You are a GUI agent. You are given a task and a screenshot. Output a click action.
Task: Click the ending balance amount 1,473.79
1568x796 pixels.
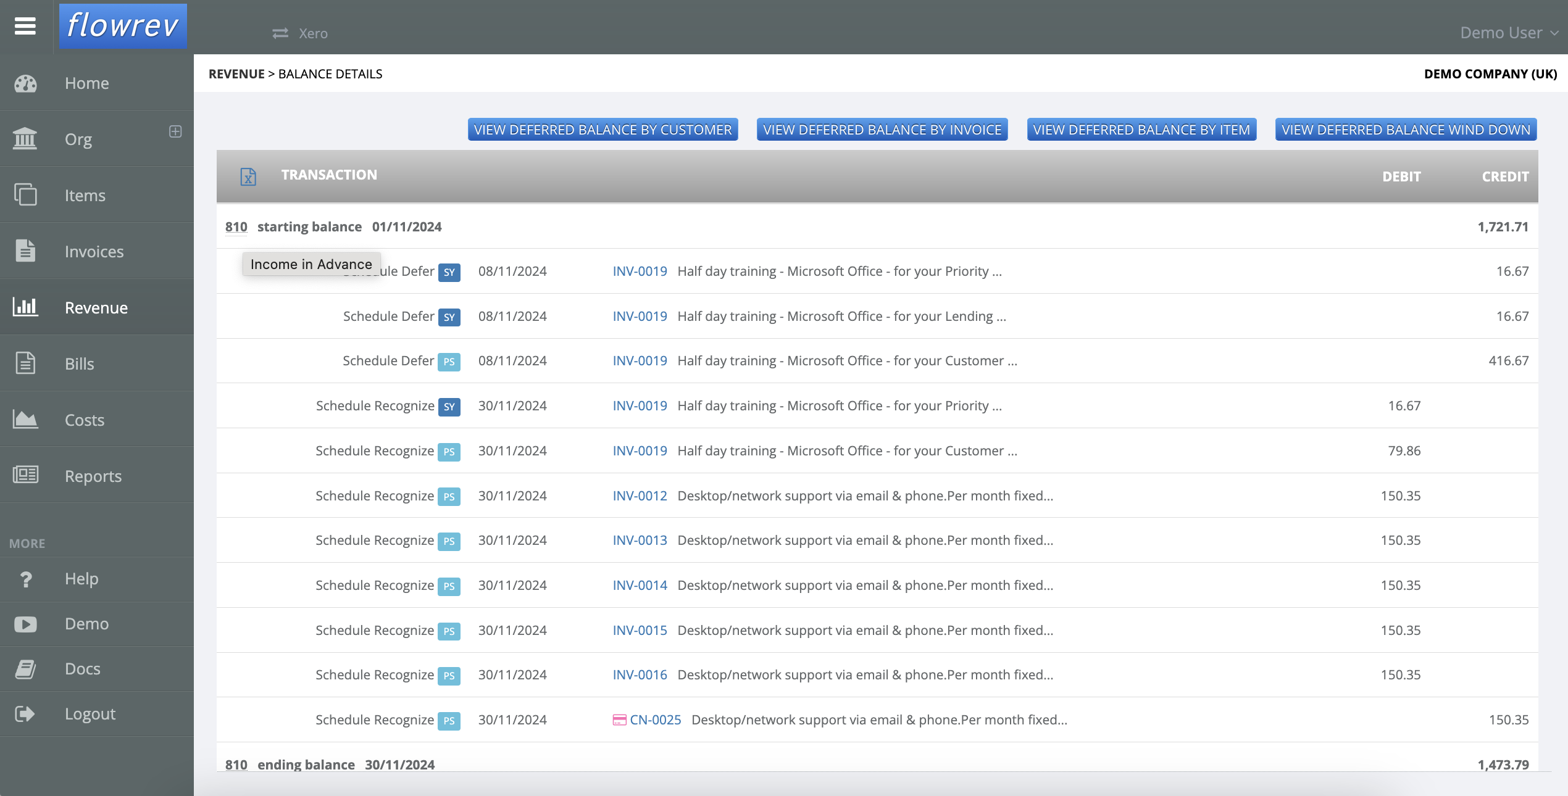click(1503, 765)
